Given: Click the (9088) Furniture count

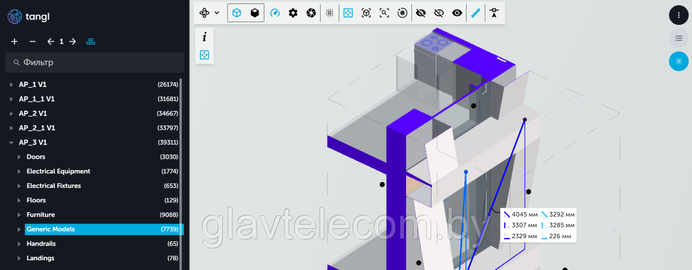Looking at the screenshot, I should [169, 215].
